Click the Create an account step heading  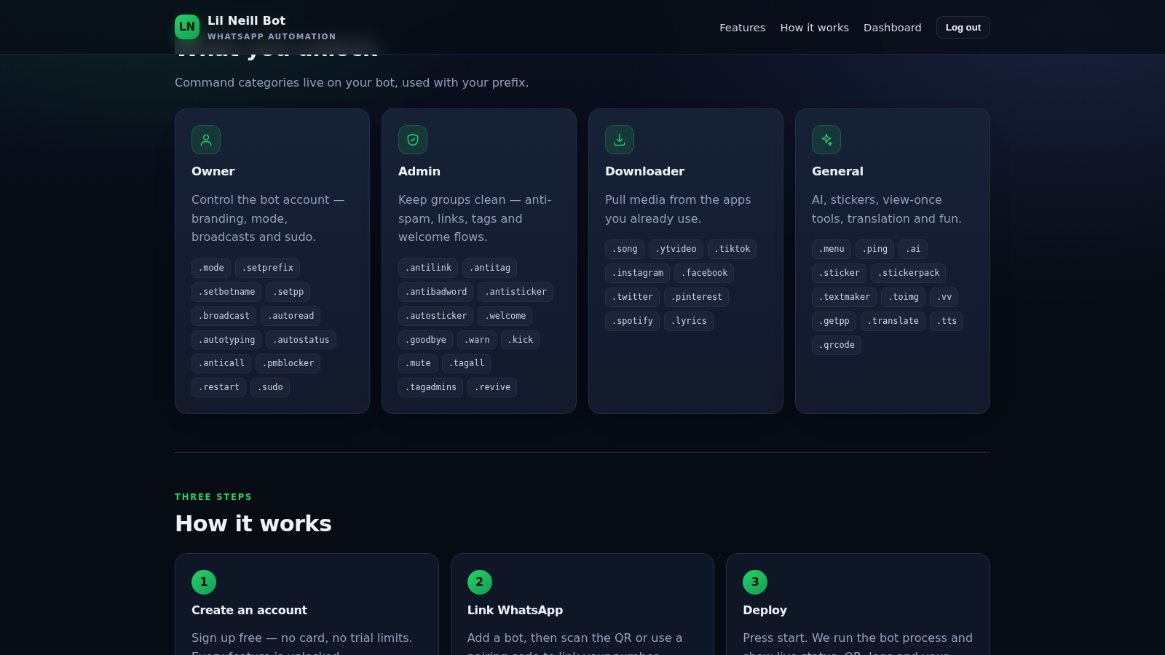coord(249,610)
